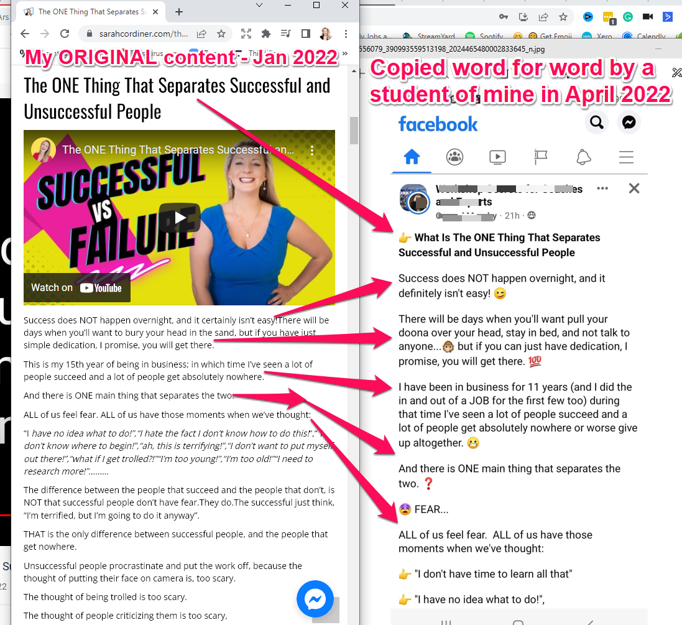
Task: Open the Chrome extensions puzzle icon
Action: pos(265,34)
